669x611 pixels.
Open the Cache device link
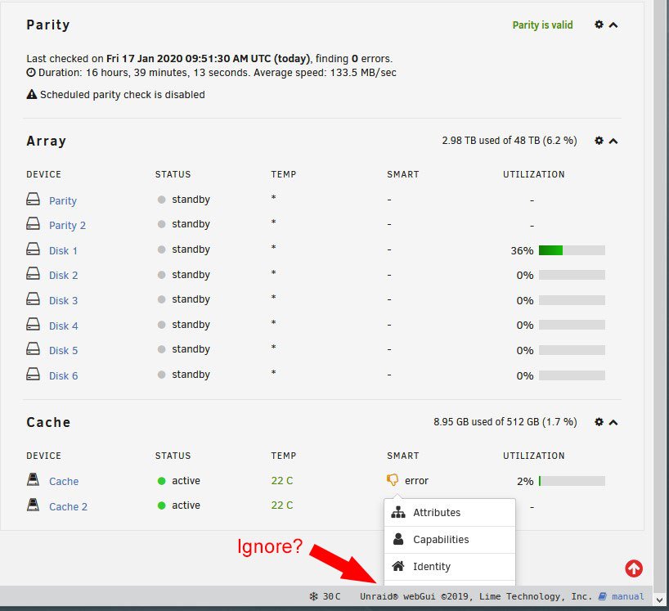click(64, 481)
